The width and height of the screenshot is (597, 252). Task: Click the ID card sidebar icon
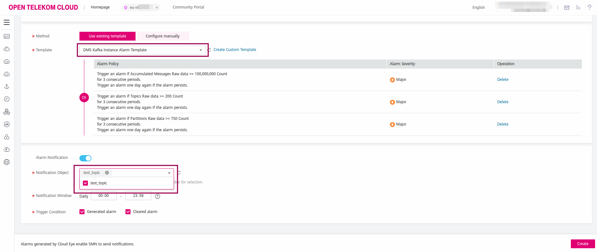point(7,36)
